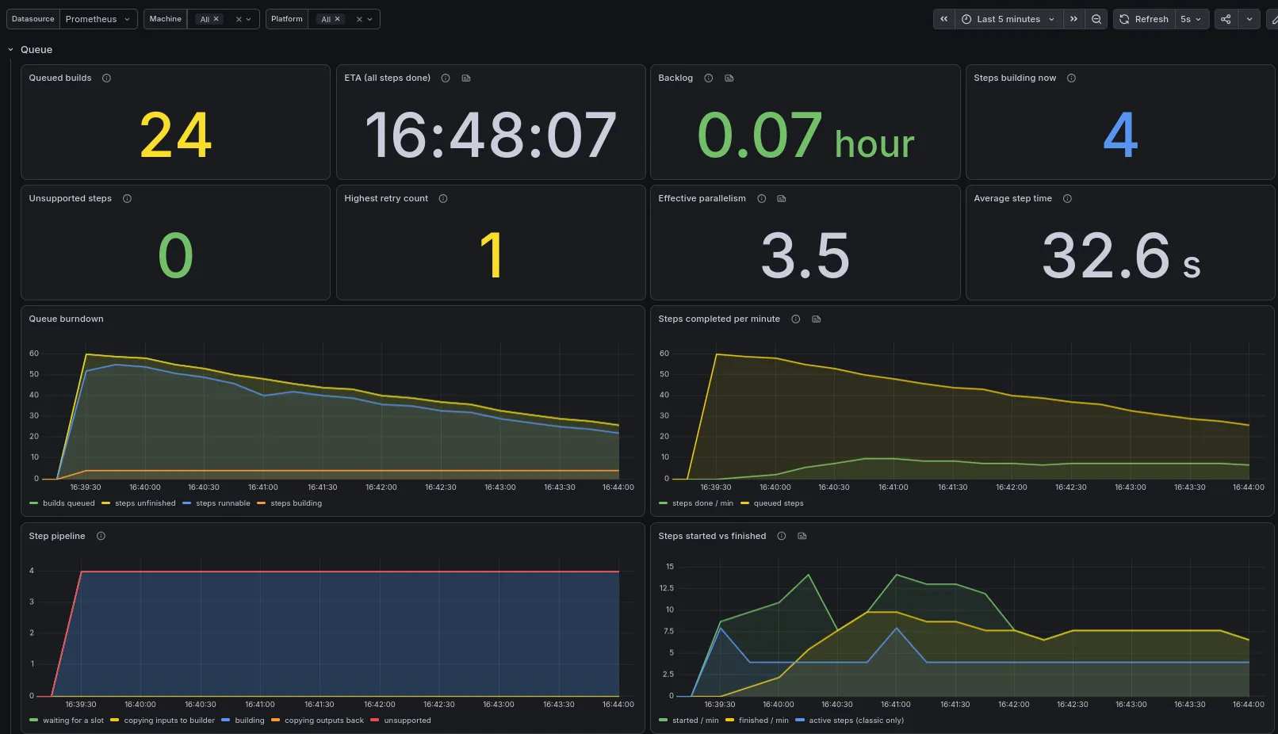Expand the Machine variable dropdown

pyautogui.click(x=248, y=19)
